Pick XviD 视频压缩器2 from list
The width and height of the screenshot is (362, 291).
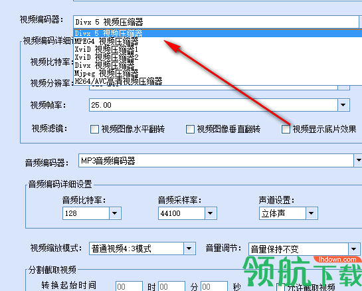(x=218, y=57)
